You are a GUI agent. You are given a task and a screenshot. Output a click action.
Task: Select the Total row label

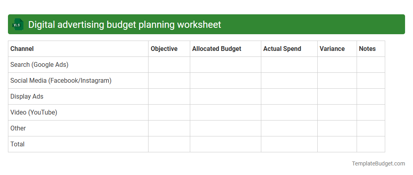(x=17, y=144)
